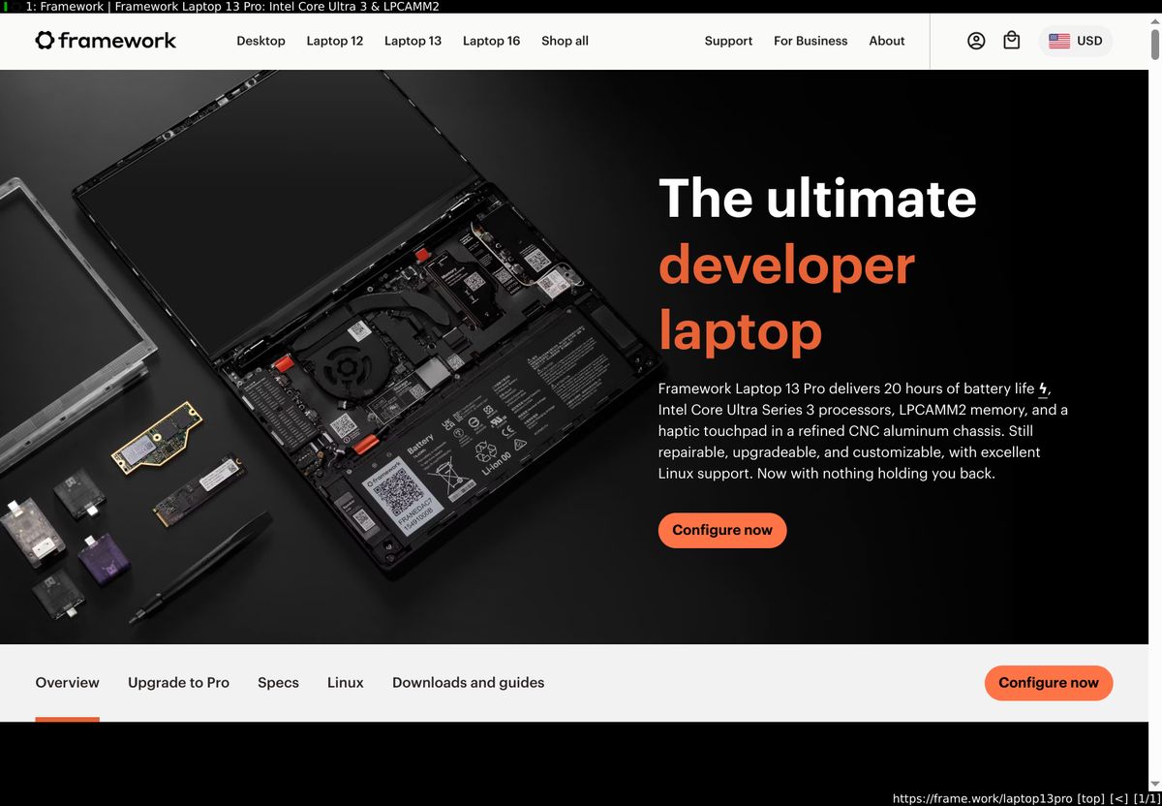
Task: Open the For Business page
Action: point(810,41)
